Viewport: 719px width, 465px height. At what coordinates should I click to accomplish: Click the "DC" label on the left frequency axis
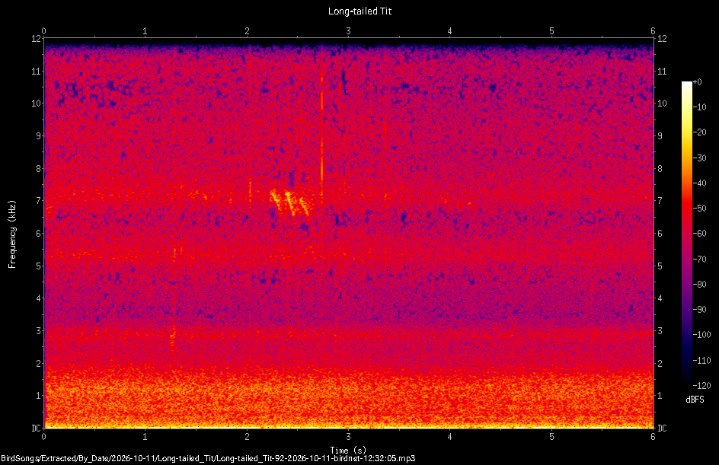(37, 428)
